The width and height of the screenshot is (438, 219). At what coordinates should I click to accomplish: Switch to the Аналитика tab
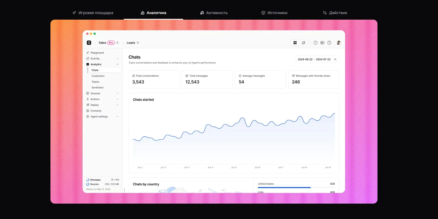(x=153, y=13)
